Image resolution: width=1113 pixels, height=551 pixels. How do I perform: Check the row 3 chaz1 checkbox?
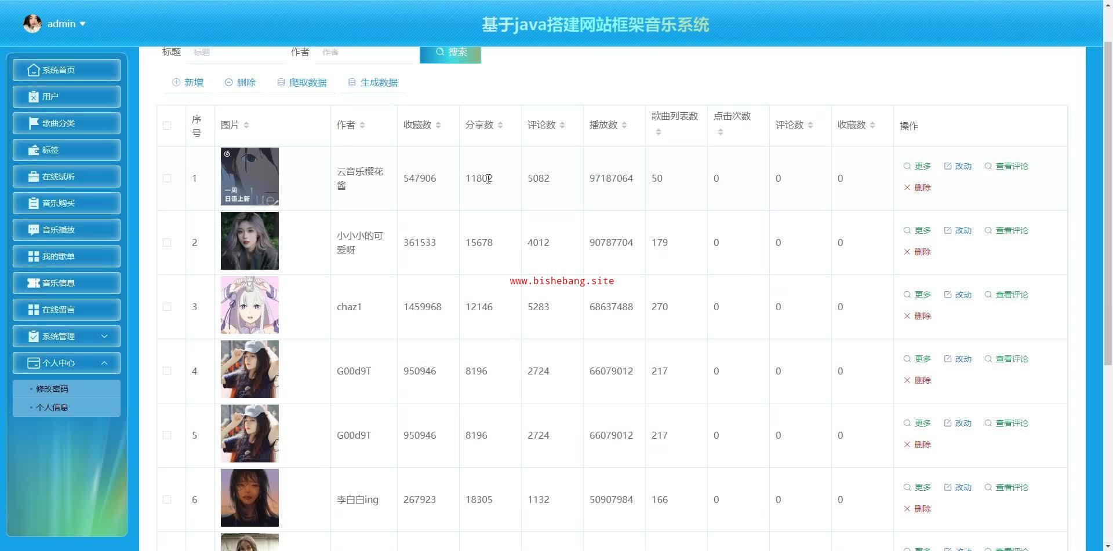point(167,307)
